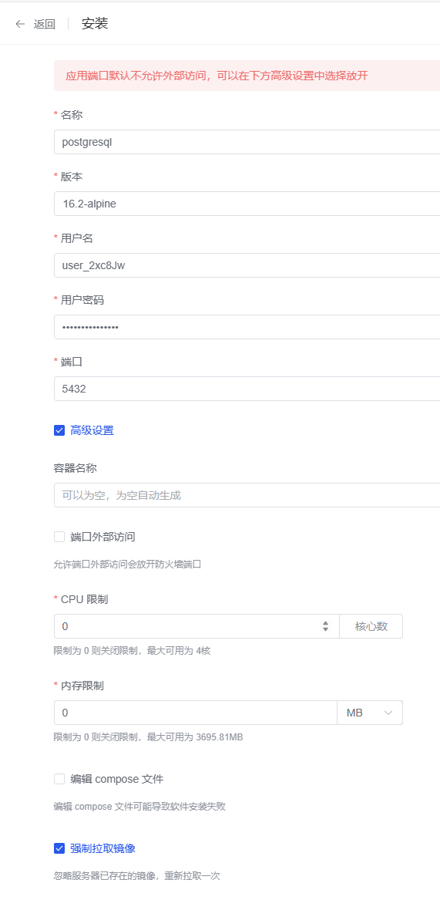Decrease the CPU limit with the down arrow
Viewport: 440px width, 900px height.
[x=325, y=629]
